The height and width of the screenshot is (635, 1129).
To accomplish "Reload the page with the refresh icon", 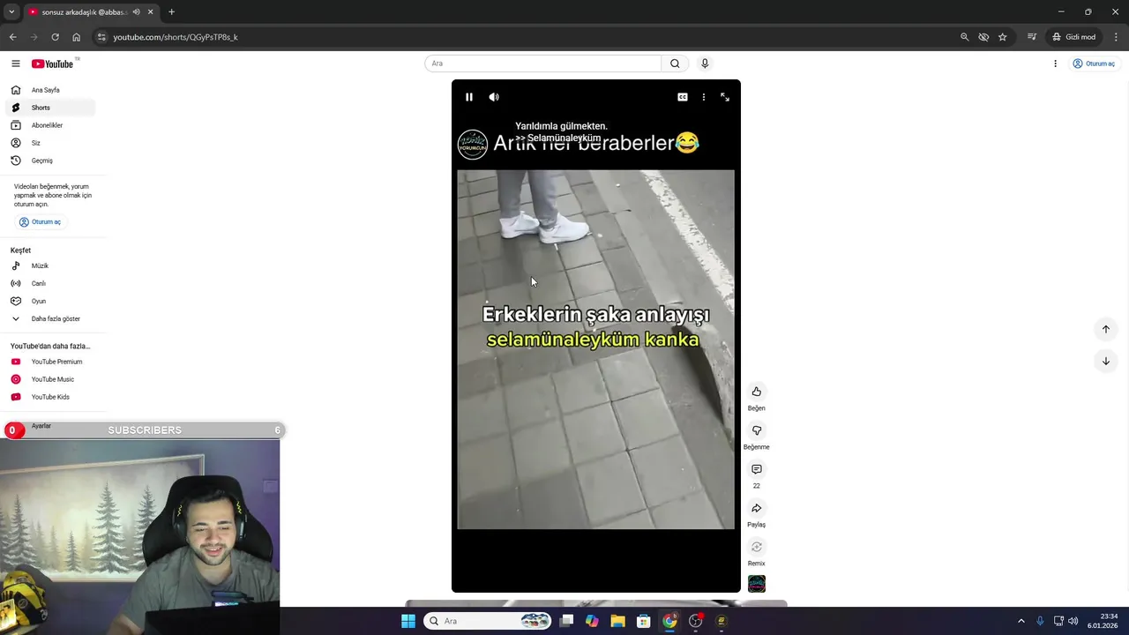I will pyautogui.click(x=55, y=37).
